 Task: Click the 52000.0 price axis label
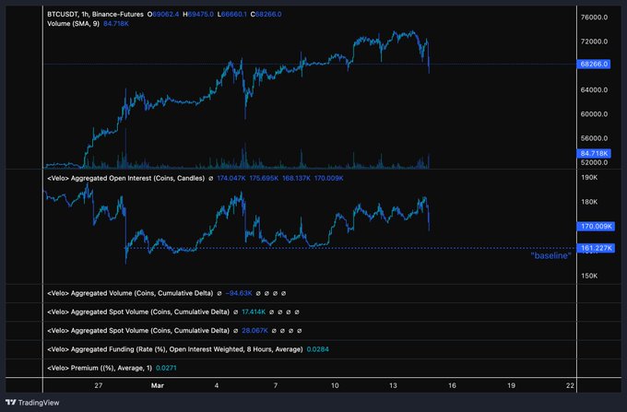pos(594,162)
